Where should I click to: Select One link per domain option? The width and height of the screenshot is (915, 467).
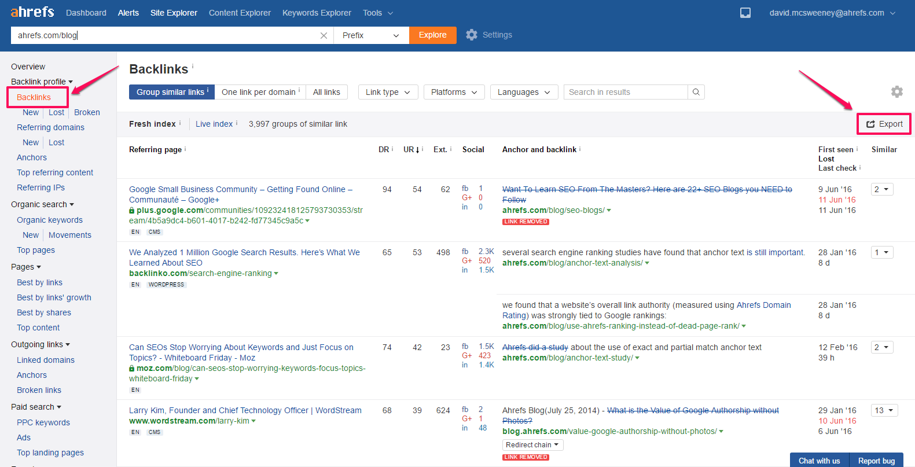(260, 92)
